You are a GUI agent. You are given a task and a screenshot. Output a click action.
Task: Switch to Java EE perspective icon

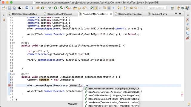pos(178,8)
